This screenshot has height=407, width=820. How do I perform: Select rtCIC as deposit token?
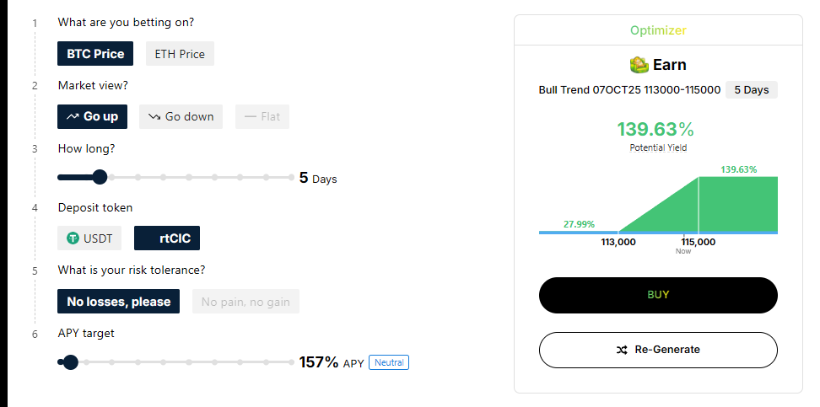(x=167, y=238)
